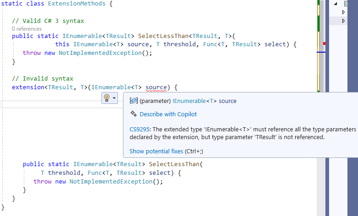
Task: Click the '0 references' CodeLens label
Action: (x=27, y=29)
